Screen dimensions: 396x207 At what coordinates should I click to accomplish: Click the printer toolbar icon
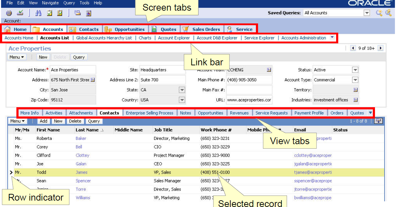(78, 13)
